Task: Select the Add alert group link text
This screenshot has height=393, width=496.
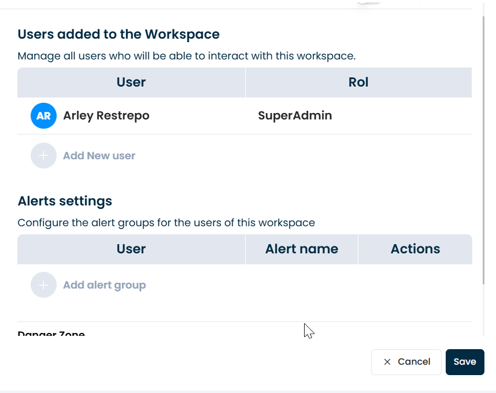Action: coord(104,285)
